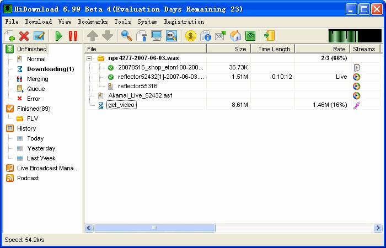Sort by Time Length column header
The width and height of the screenshot is (386, 248).
pyautogui.click(x=273, y=49)
